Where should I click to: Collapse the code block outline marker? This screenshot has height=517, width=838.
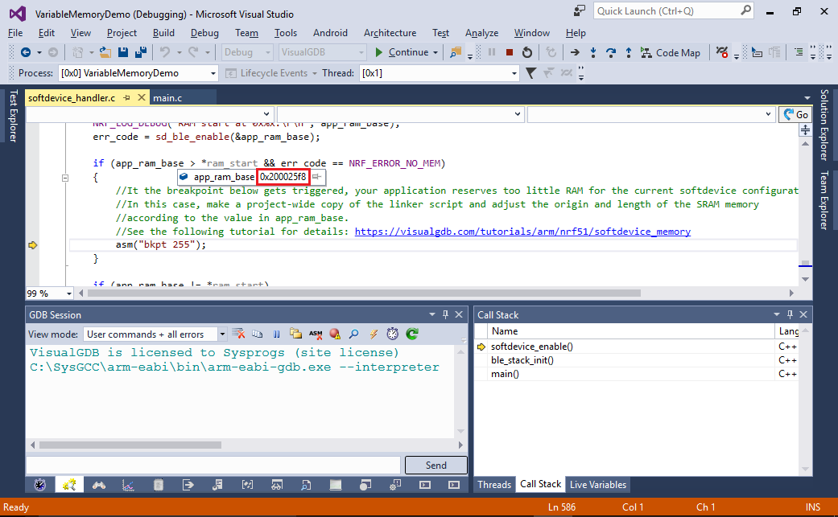(x=65, y=178)
